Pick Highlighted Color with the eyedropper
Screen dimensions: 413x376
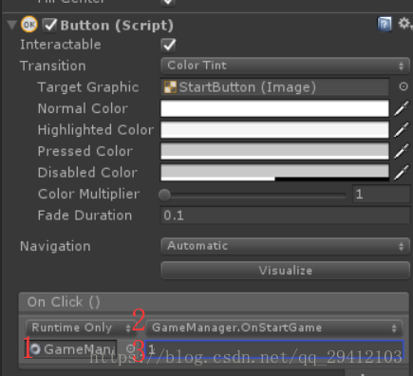[x=402, y=130]
